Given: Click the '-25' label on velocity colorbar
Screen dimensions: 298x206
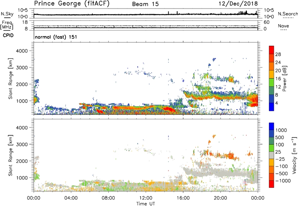Looking at the screenshot, I should pyautogui.click(x=280, y=159).
